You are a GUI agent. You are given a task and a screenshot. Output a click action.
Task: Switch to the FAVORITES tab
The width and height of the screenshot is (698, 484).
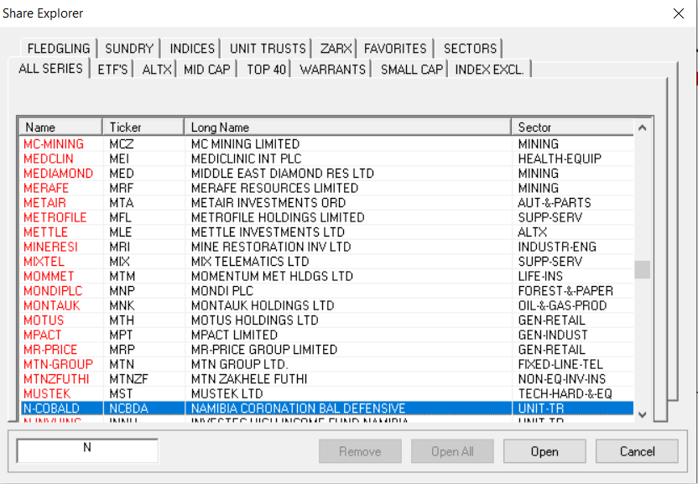point(395,48)
